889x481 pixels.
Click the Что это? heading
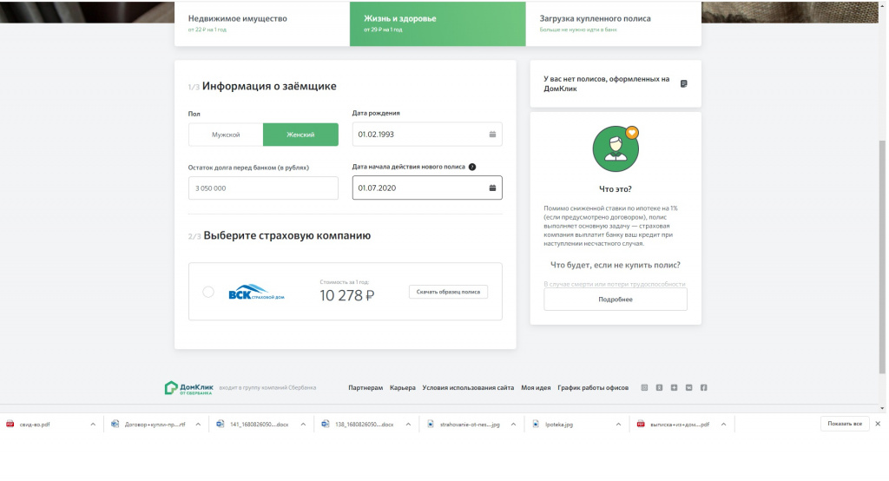pos(616,189)
